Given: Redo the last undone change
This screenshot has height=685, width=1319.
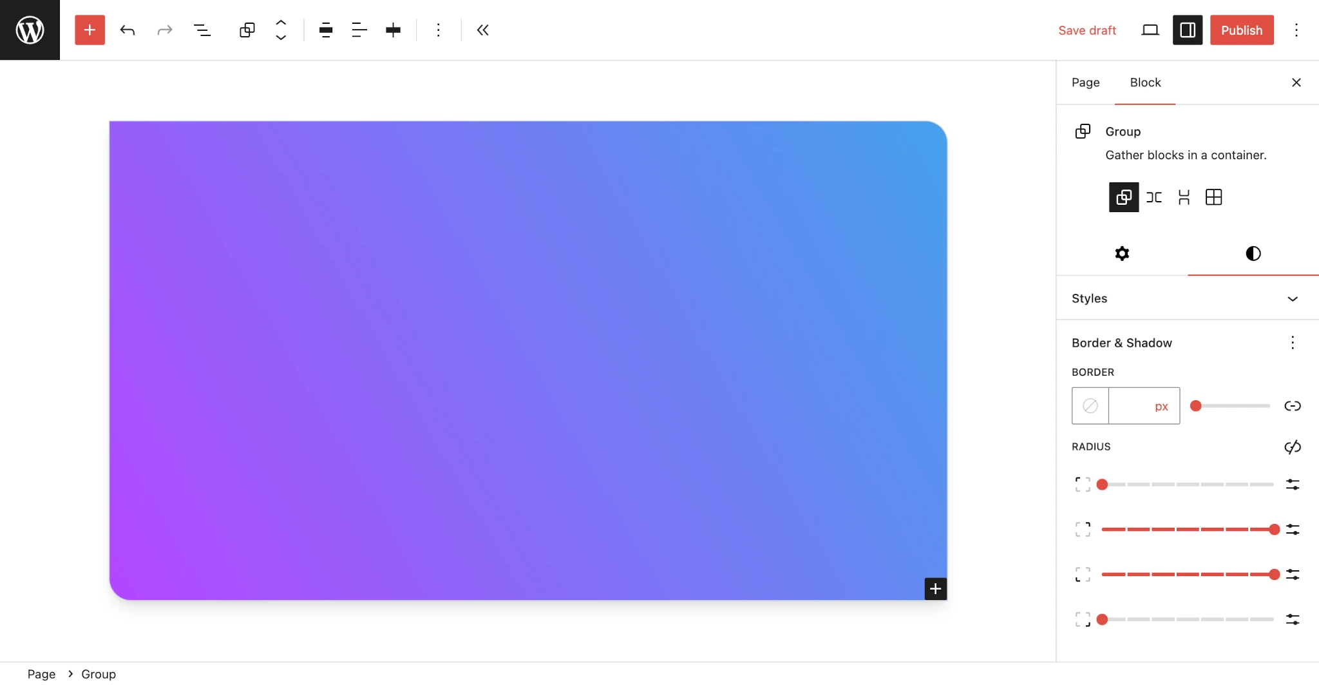Looking at the screenshot, I should click(x=165, y=30).
